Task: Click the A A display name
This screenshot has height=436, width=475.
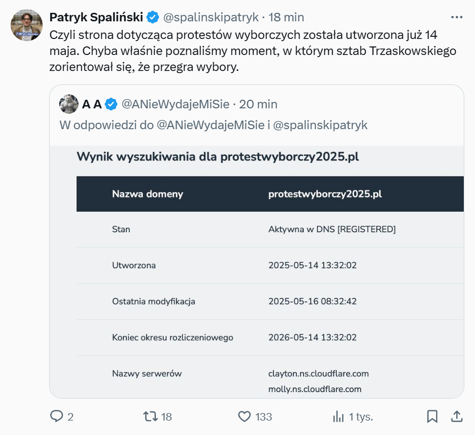Action: [x=91, y=104]
